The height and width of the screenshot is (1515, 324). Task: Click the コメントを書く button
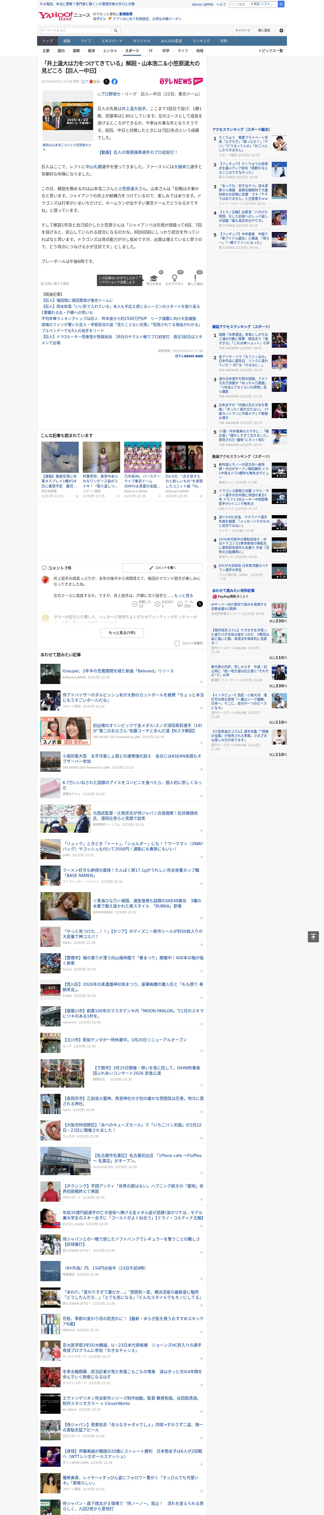162,568
